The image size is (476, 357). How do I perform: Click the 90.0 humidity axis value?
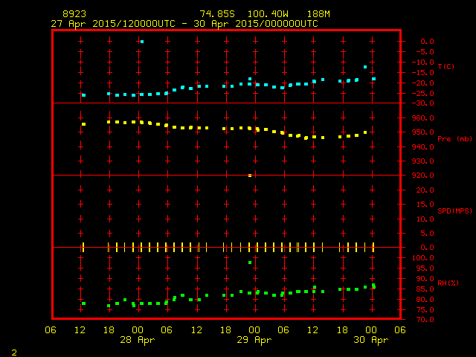pos(425,278)
